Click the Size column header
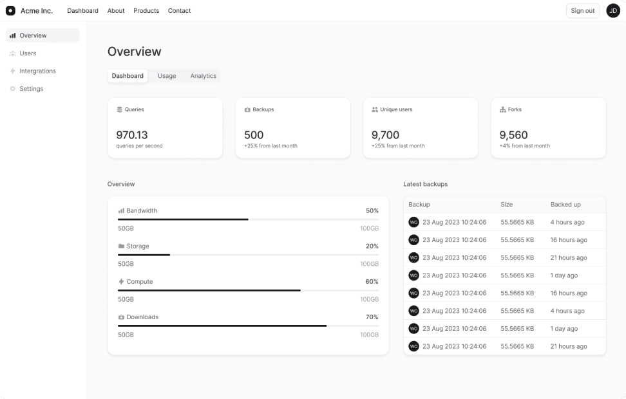This screenshot has width=626, height=399. pyautogui.click(x=507, y=204)
